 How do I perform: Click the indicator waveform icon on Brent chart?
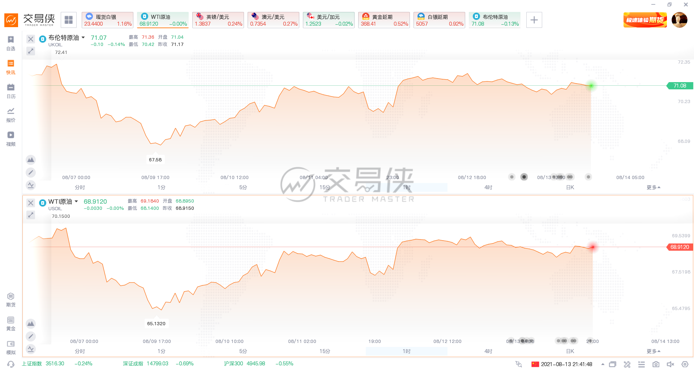point(31,185)
